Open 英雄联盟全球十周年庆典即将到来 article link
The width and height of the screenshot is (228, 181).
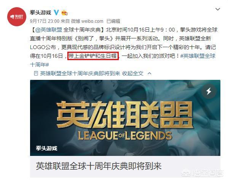pyautogui.click(x=80, y=73)
